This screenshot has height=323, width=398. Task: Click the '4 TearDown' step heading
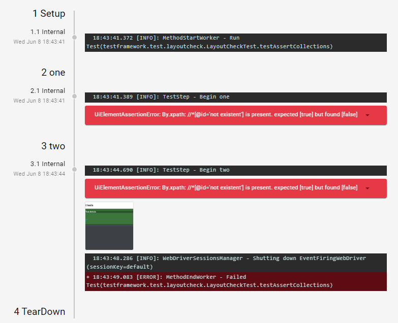40,312
